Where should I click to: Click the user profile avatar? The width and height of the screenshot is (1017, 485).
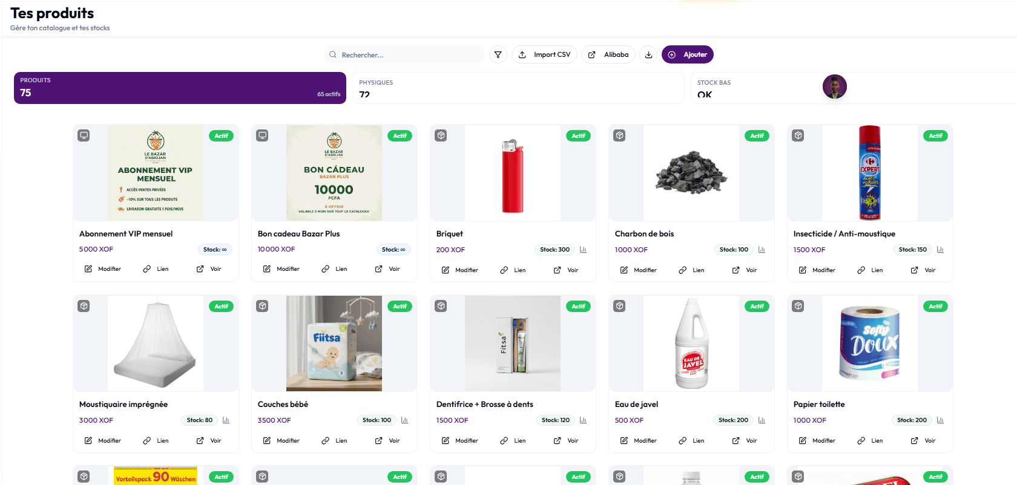834,87
